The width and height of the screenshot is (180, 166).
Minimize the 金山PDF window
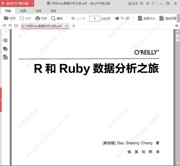pyautogui.click(x=161, y=4)
